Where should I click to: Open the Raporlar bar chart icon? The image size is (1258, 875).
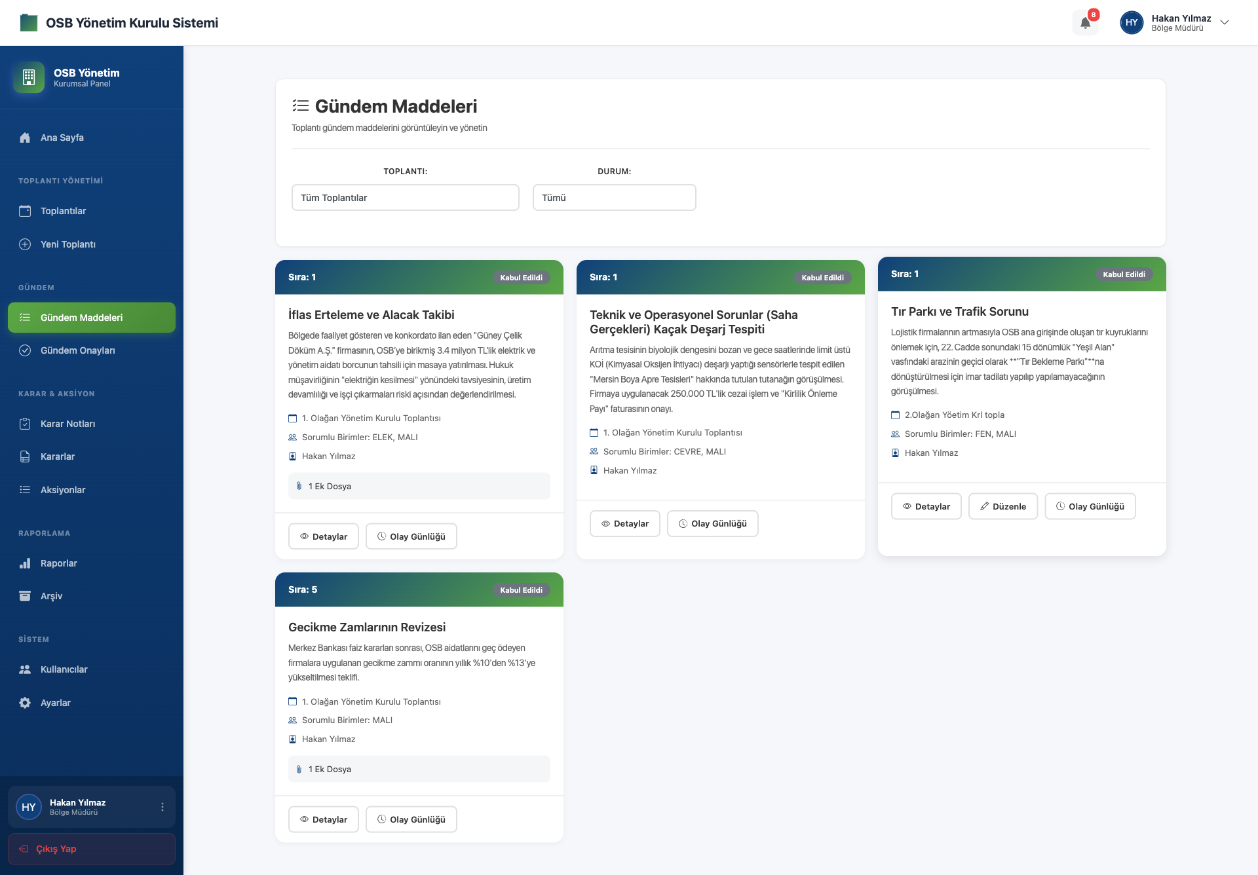point(25,563)
